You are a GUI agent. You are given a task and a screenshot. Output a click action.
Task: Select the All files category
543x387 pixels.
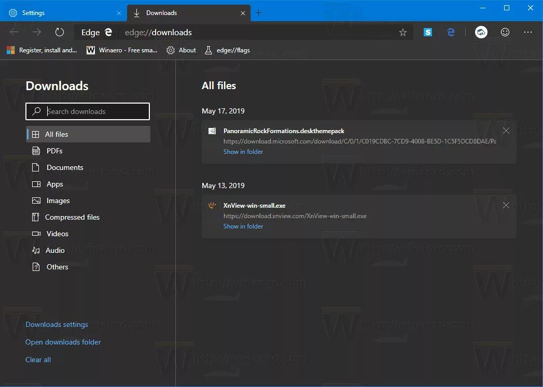click(88, 134)
